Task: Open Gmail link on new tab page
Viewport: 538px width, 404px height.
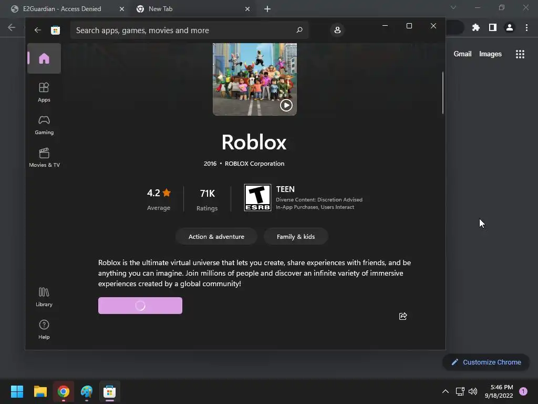Action: coord(462,54)
